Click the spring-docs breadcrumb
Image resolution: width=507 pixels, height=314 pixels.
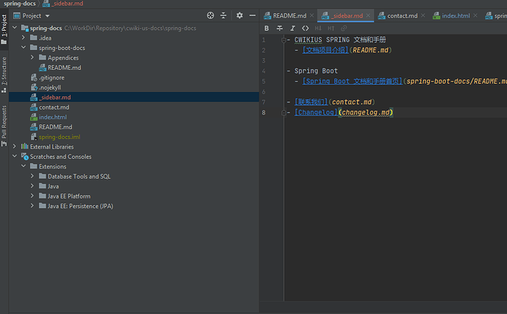click(19, 4)
